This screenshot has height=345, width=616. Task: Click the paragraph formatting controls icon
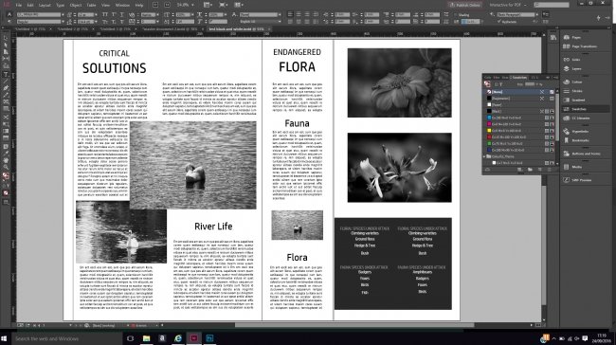[9, 22]
